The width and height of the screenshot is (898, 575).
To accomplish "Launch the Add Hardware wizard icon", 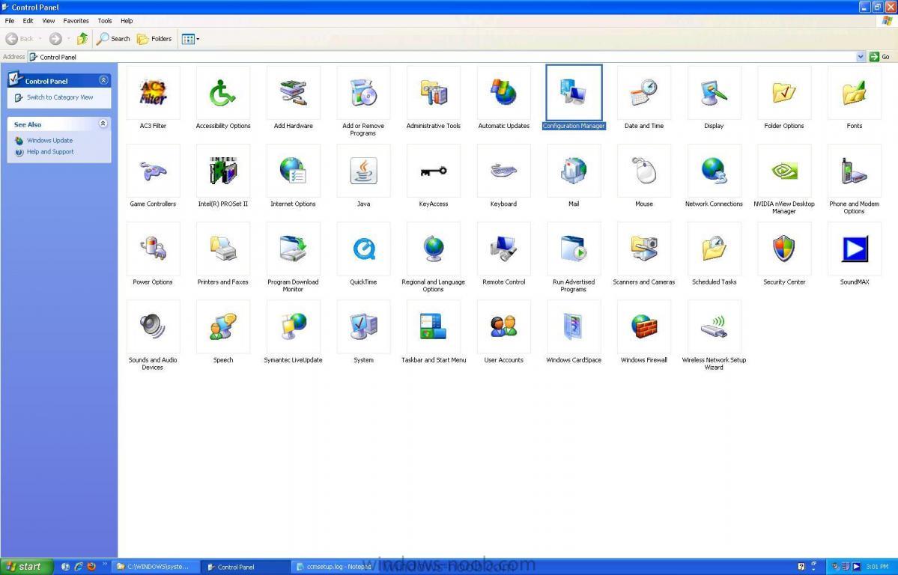I will (x=294, y=93).
